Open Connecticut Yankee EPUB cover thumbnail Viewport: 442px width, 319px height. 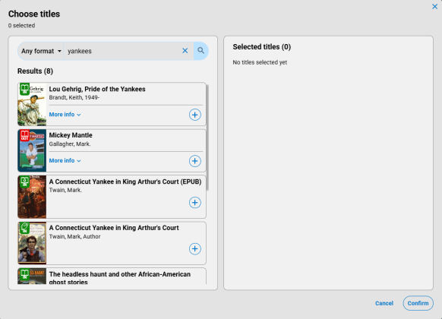click(x=32, y=197)
